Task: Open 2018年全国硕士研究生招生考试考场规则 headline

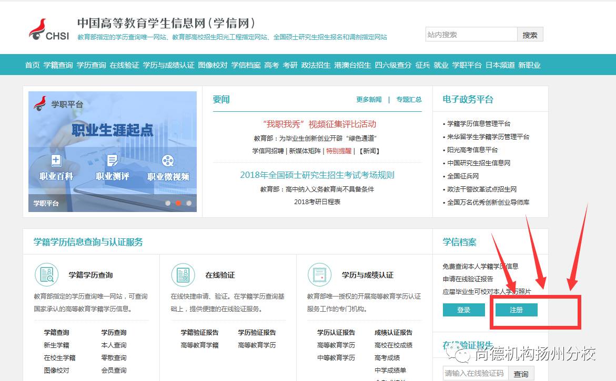Action: point(317,175)
